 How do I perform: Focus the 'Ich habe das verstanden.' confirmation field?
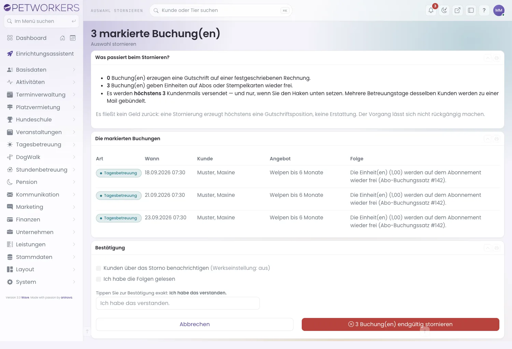(178, 303)
